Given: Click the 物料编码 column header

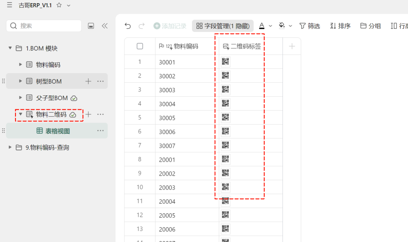Looking at the screenshot, I should point(187,46).
